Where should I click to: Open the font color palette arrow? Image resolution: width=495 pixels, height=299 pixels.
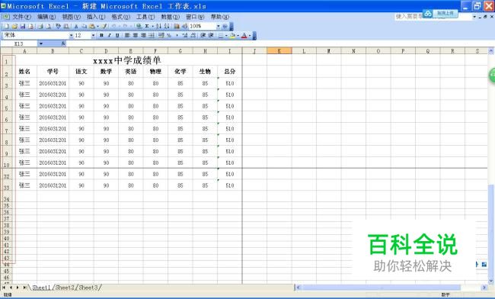tap(250, 35)
